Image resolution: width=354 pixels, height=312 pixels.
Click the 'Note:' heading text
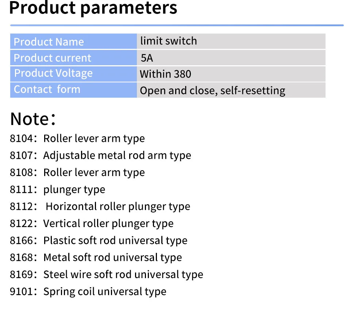pos(33,119)
